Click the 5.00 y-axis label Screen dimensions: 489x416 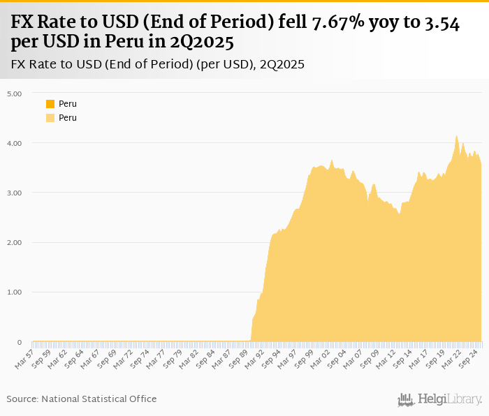coord(14,94)
